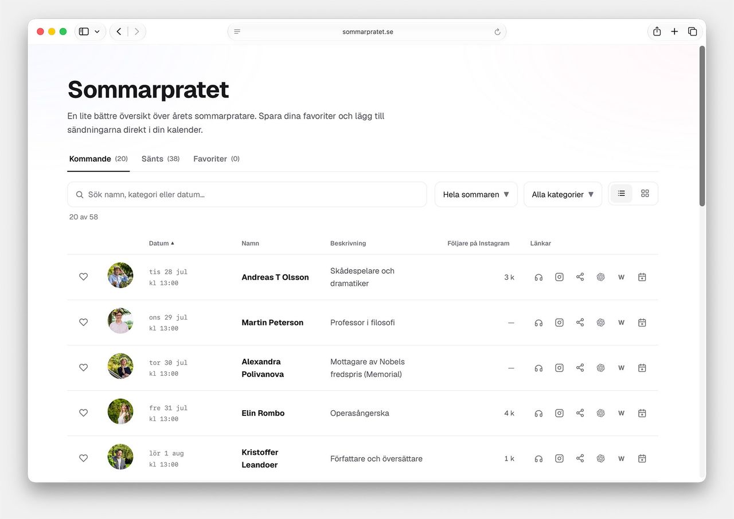Switch to grid view layout
Image resolution: width=734 pixels, height=519 pixels.
coord(645,194)
